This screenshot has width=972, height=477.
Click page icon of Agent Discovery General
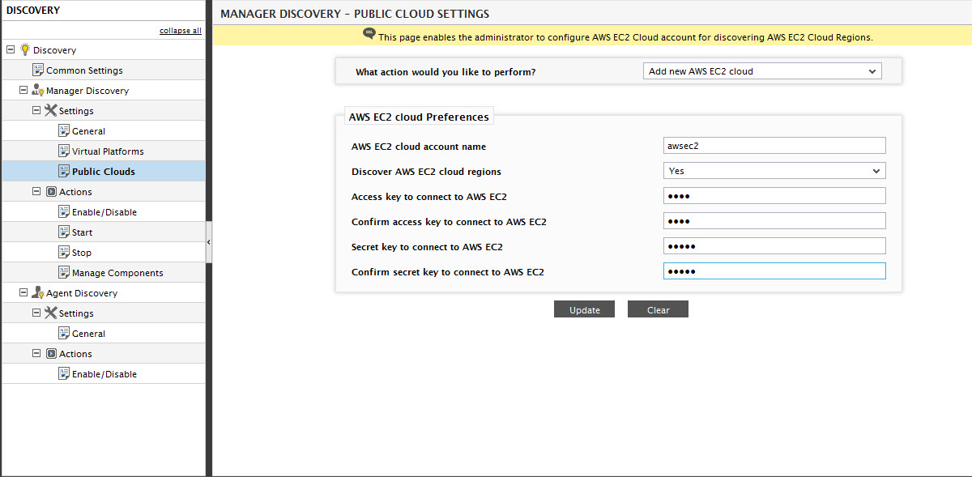(x=64, y=333)
